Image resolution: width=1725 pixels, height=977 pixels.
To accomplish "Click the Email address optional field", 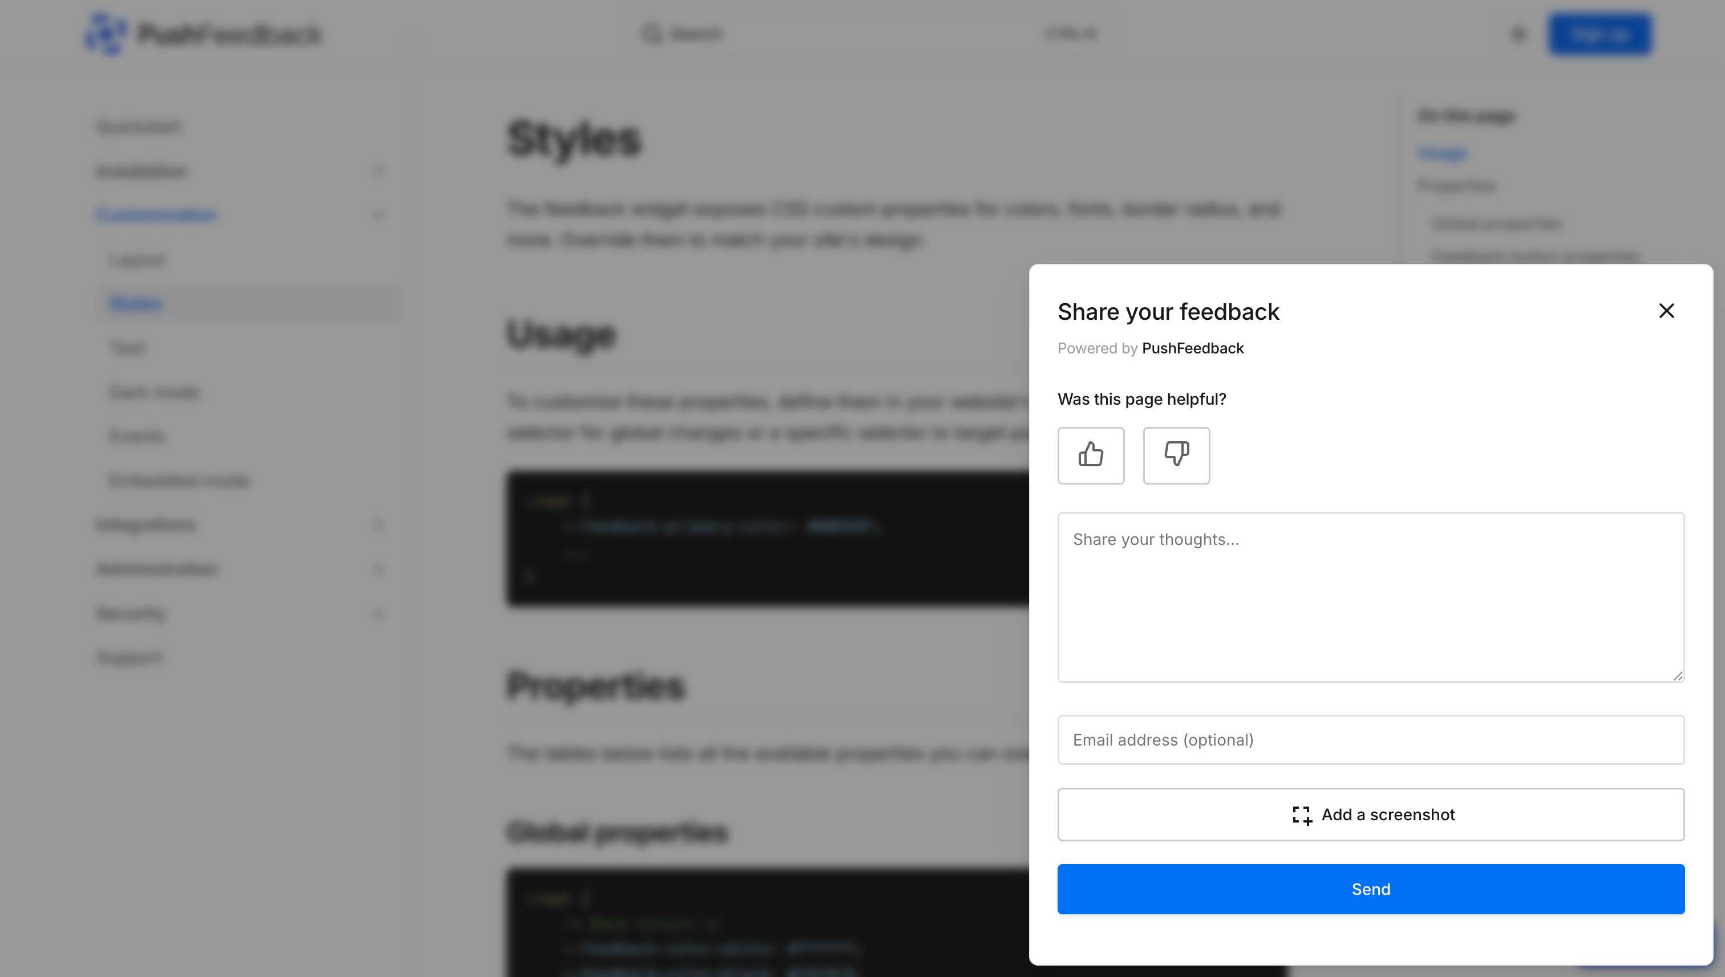I will pos(1370,739).
